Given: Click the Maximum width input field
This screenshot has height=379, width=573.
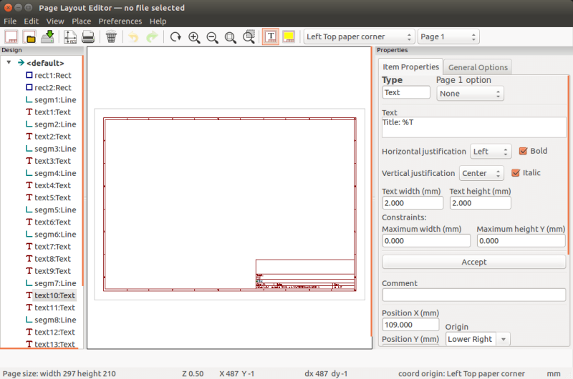Looking at the screenshot, I should coord(426,241).
